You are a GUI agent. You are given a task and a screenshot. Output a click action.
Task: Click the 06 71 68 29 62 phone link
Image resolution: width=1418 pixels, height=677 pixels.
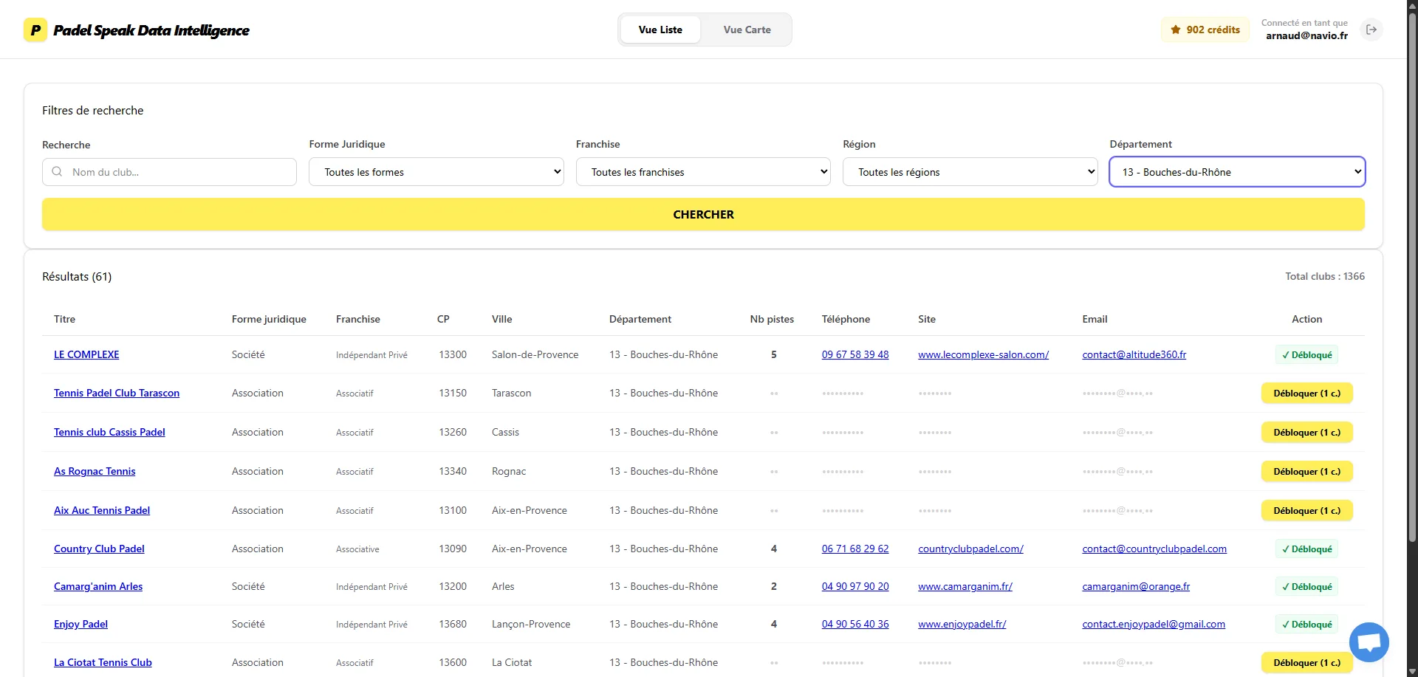854,549
